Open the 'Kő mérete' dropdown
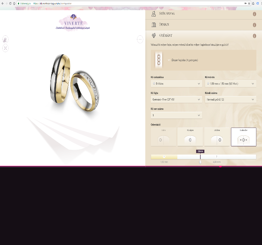The image size is (262, 245). click(231, 84)
